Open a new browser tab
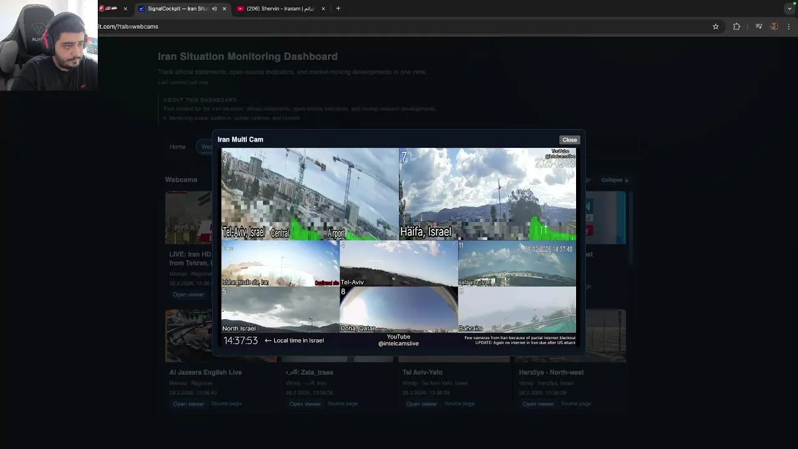The image size is (798, 449). [x=338, y=9]
